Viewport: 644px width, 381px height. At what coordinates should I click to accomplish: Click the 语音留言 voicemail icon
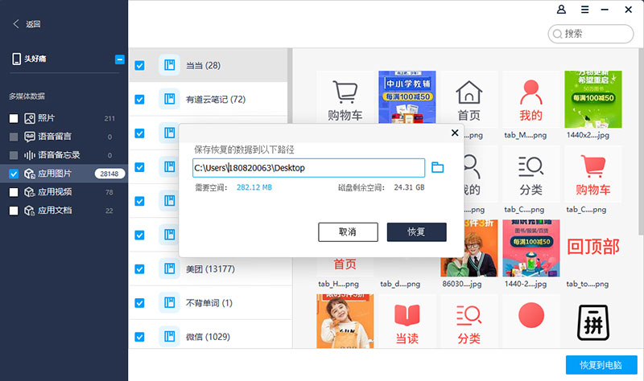[30, 137]
